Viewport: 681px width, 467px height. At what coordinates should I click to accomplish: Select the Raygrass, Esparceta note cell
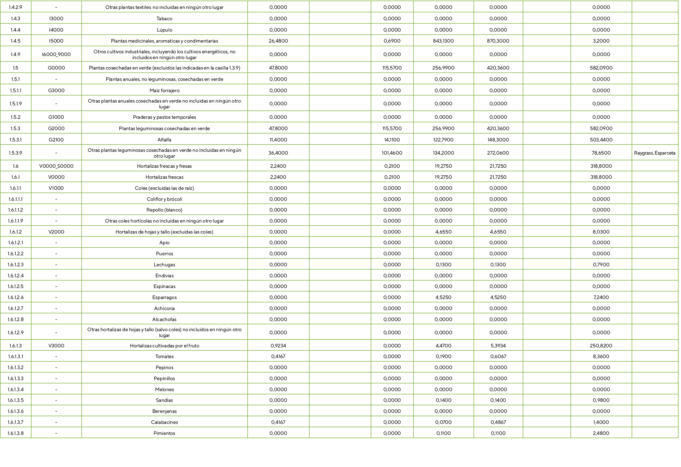point(654,153)
